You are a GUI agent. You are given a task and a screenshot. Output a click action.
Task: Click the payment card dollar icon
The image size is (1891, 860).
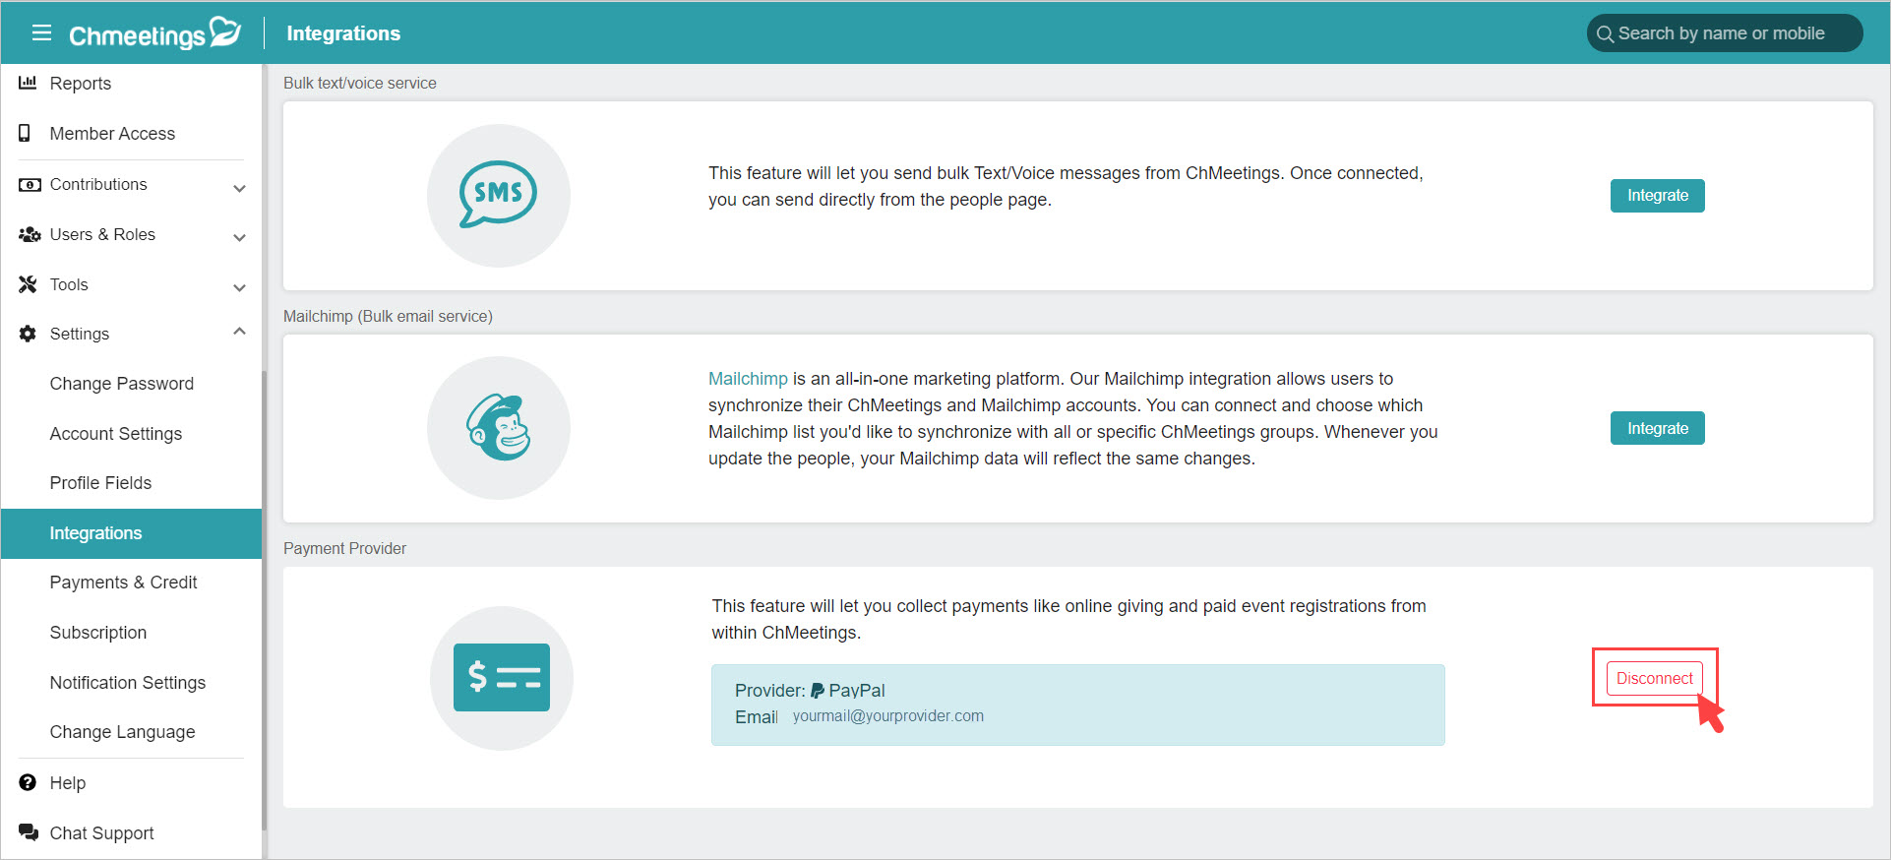click(502, 677)
